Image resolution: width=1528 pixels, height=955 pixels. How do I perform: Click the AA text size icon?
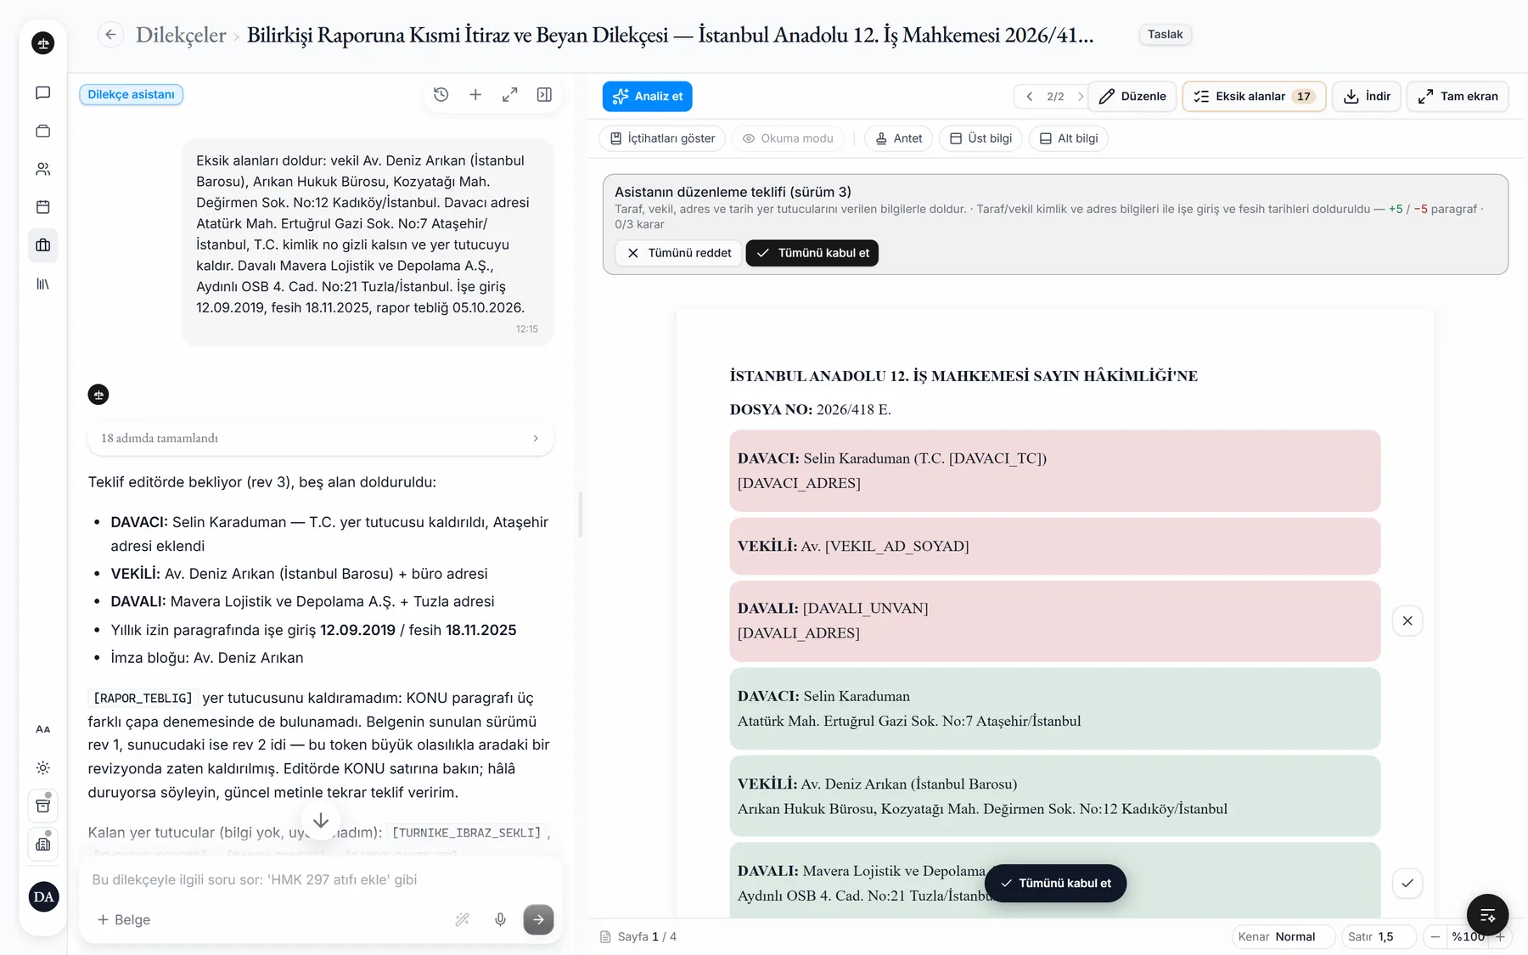click(x=43, y=729)
